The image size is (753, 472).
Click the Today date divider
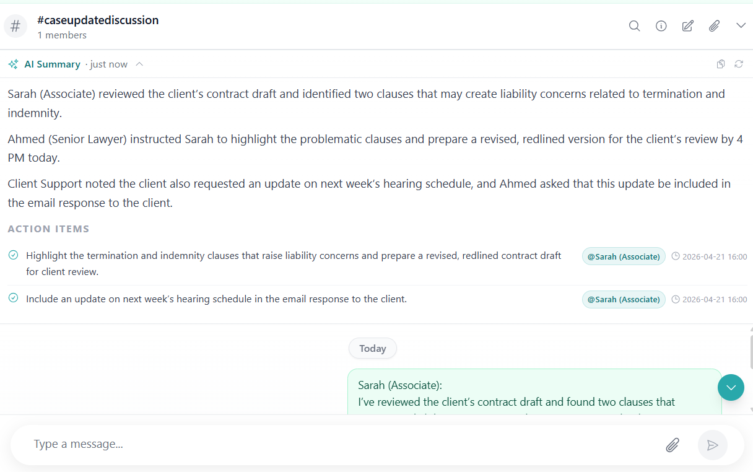tap(373, 349)
